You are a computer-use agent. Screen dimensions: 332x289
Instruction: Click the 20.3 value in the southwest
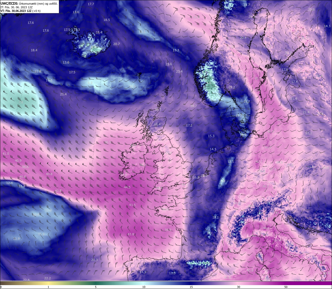[94, 260]
